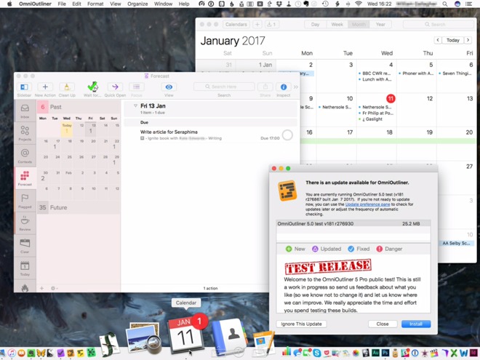Open the Review perspective
Viewport: 480px width, 360px height.
click(x=25, y=223)
